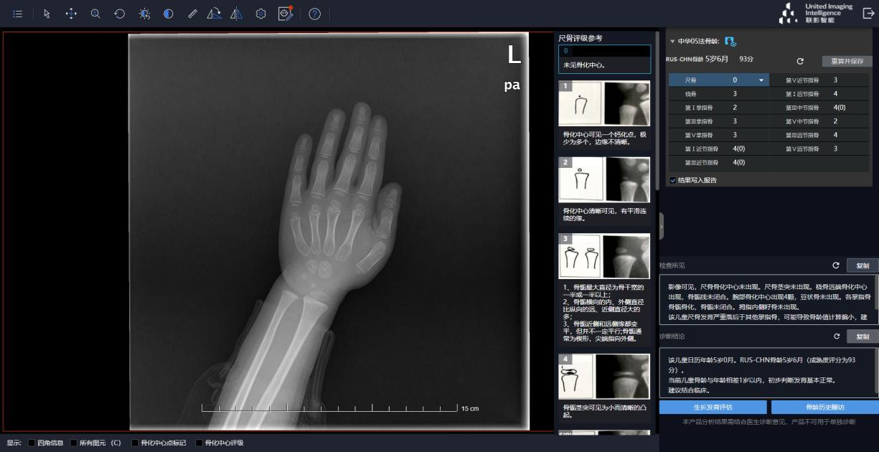Select the pointer arrow tool
The width and height of the screenshot is (879, 452).
point(47,14)
